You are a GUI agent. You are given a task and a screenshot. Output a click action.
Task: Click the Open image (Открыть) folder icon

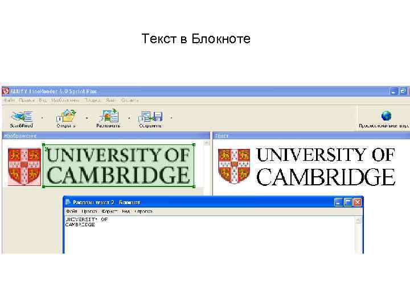(66, 116)
